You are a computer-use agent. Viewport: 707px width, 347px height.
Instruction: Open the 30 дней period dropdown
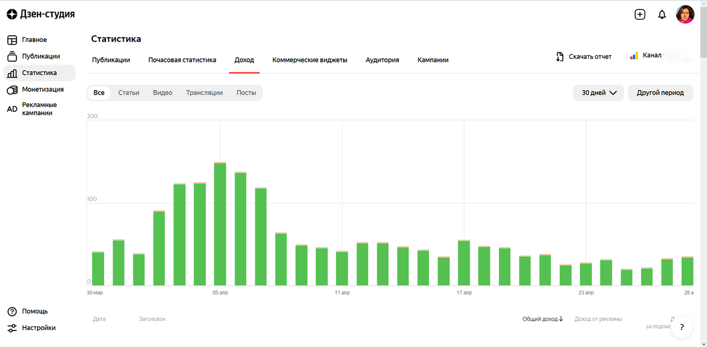click(x=599, y=93)
